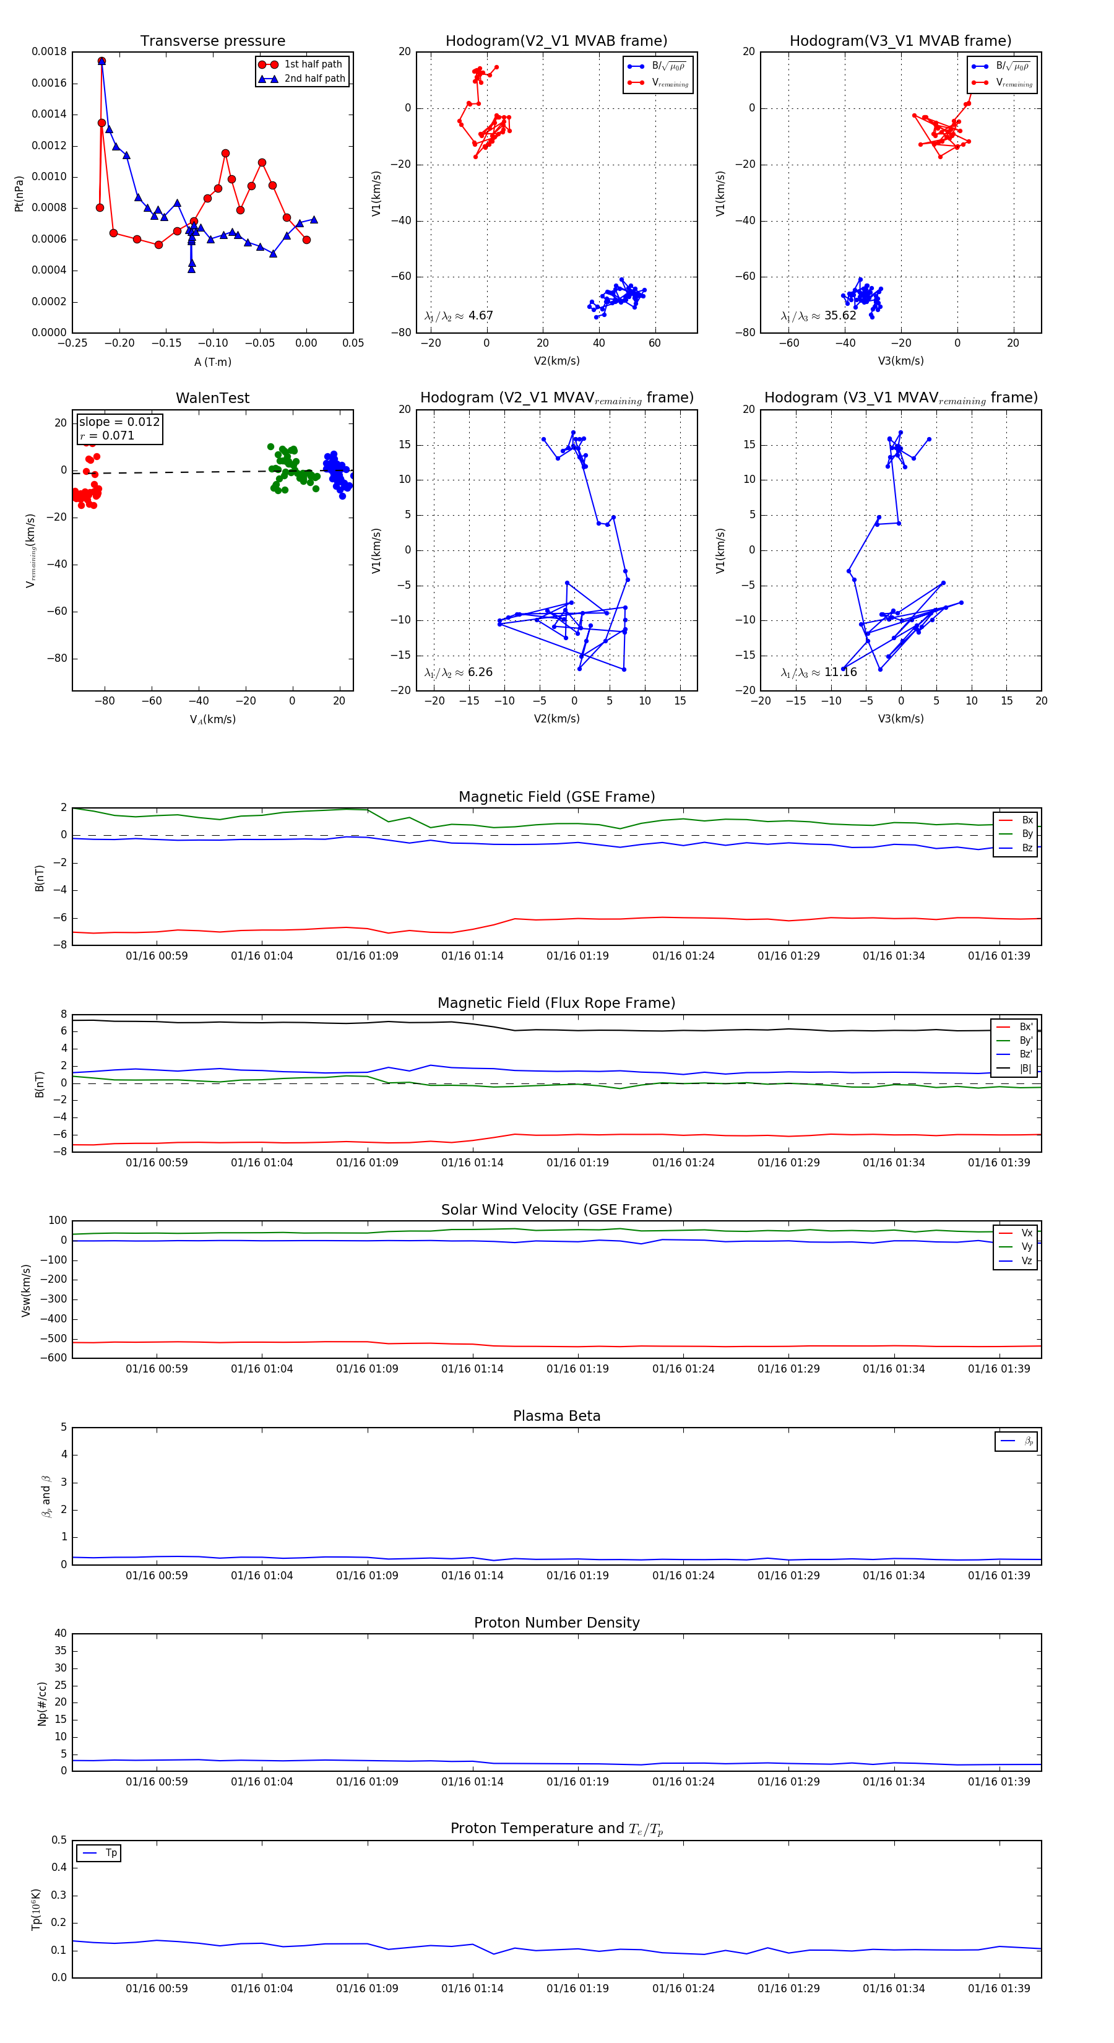Click the eigenvalue ratio 11.16 annotation
Screen dimensions: 1114x2043
click(818, 672)
